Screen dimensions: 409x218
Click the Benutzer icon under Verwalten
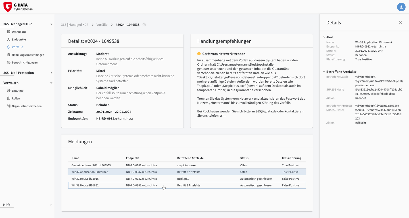point(9,91)
